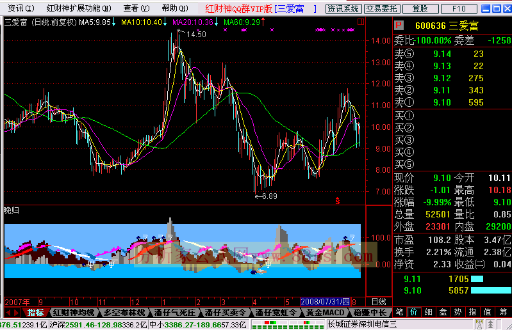Screen dimensions: 512x330
Task: Select the 值 panel tab
Action: pos(488,312)
